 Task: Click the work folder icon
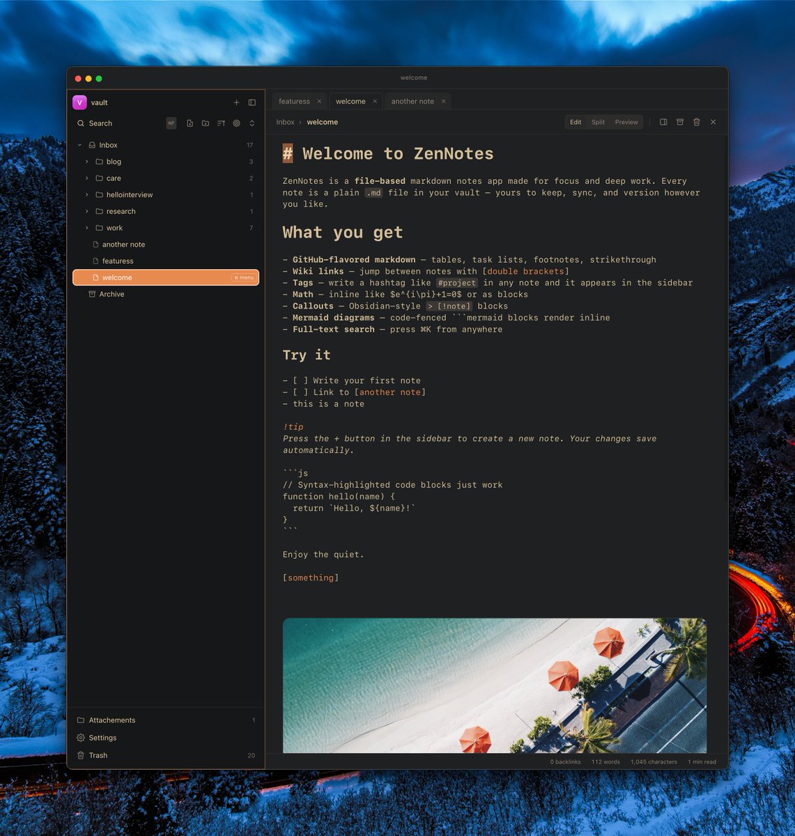[x=99, y=228]
